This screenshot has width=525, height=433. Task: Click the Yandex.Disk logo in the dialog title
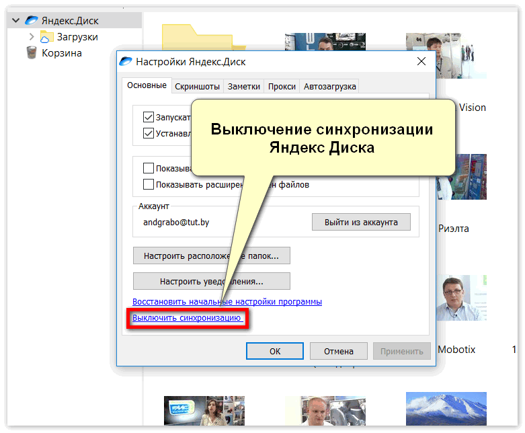pyautogui.click(x=126, y=61)
